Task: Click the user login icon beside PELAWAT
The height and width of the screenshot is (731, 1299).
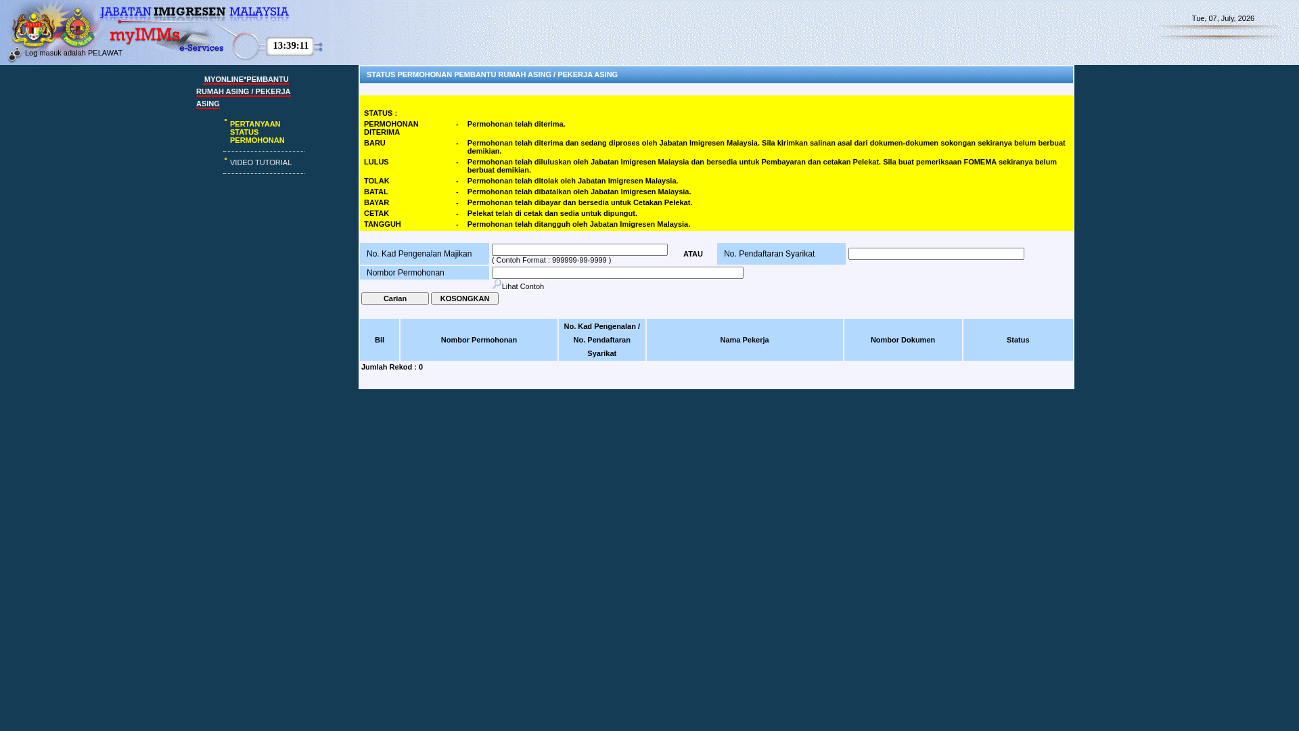Action: (14, 54)
